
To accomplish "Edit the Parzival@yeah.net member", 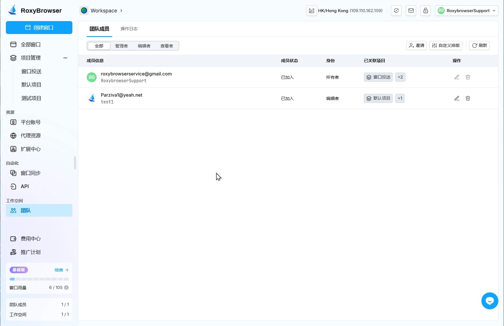I will click(x=457, y=98).
